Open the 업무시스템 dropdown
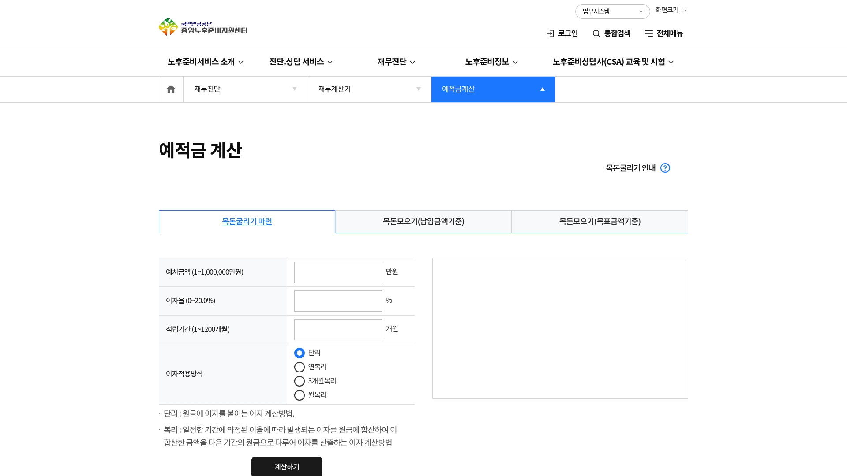 point(612,11)
